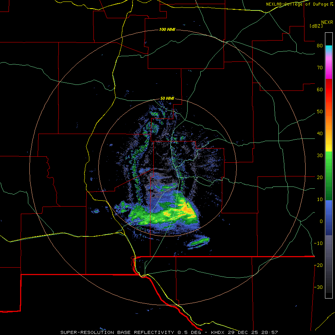Click the "50 NMI" range ring label

click(x=167, y=98)
